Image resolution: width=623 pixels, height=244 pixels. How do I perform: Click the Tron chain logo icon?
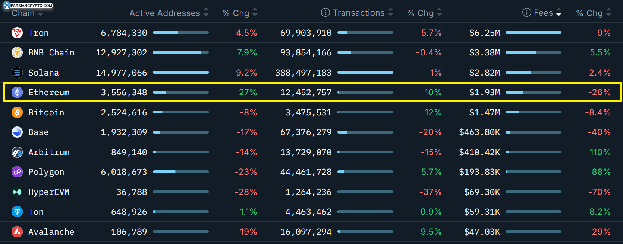click(17, 33)
